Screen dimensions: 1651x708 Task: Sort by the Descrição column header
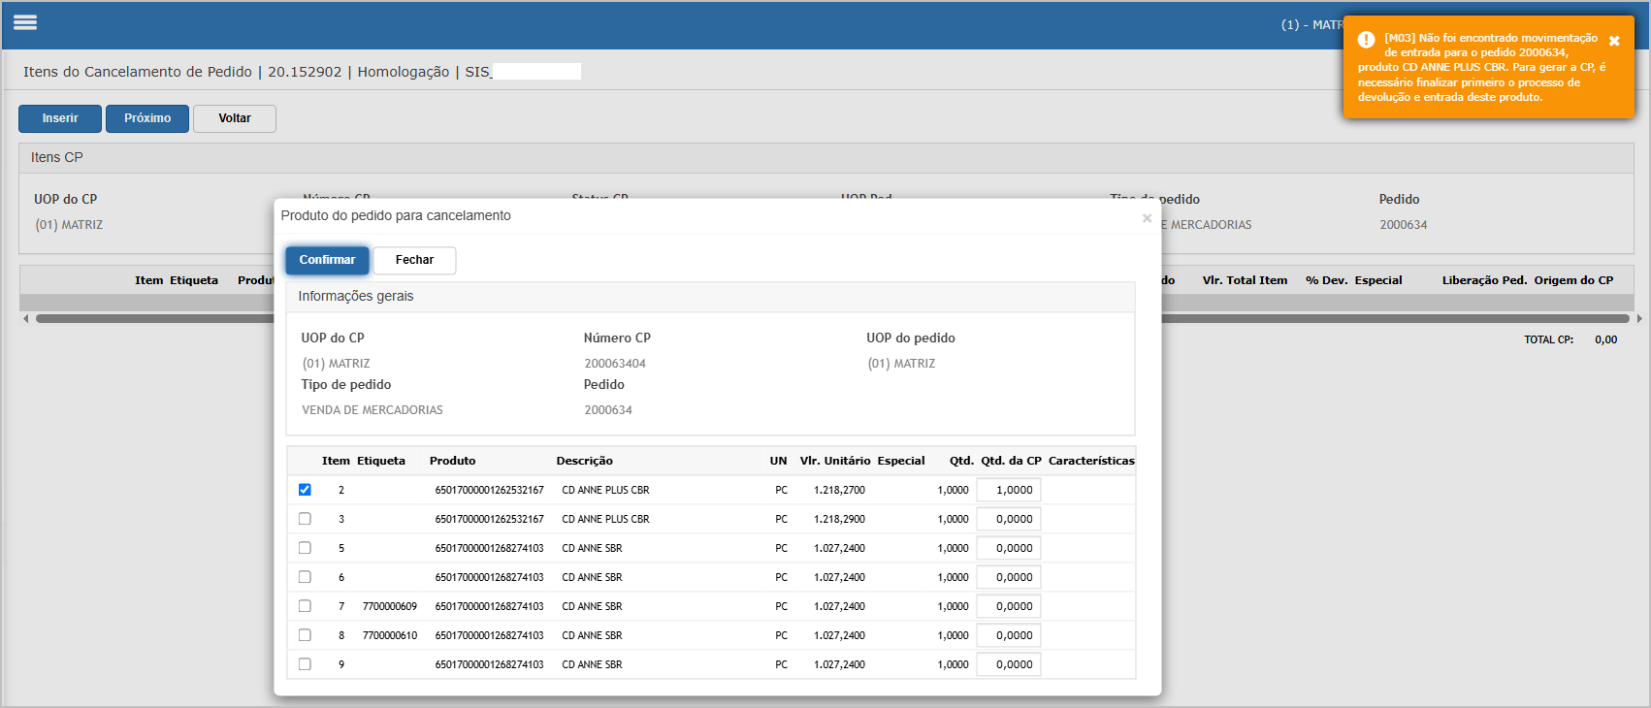tap(584, 461)
